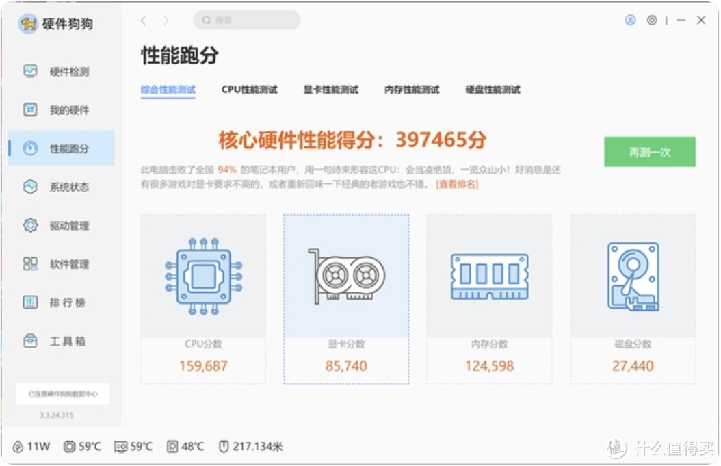Click the 核心硬件性能得分 397465分 heading
This screenshot has height=466, width=721.
352,140
